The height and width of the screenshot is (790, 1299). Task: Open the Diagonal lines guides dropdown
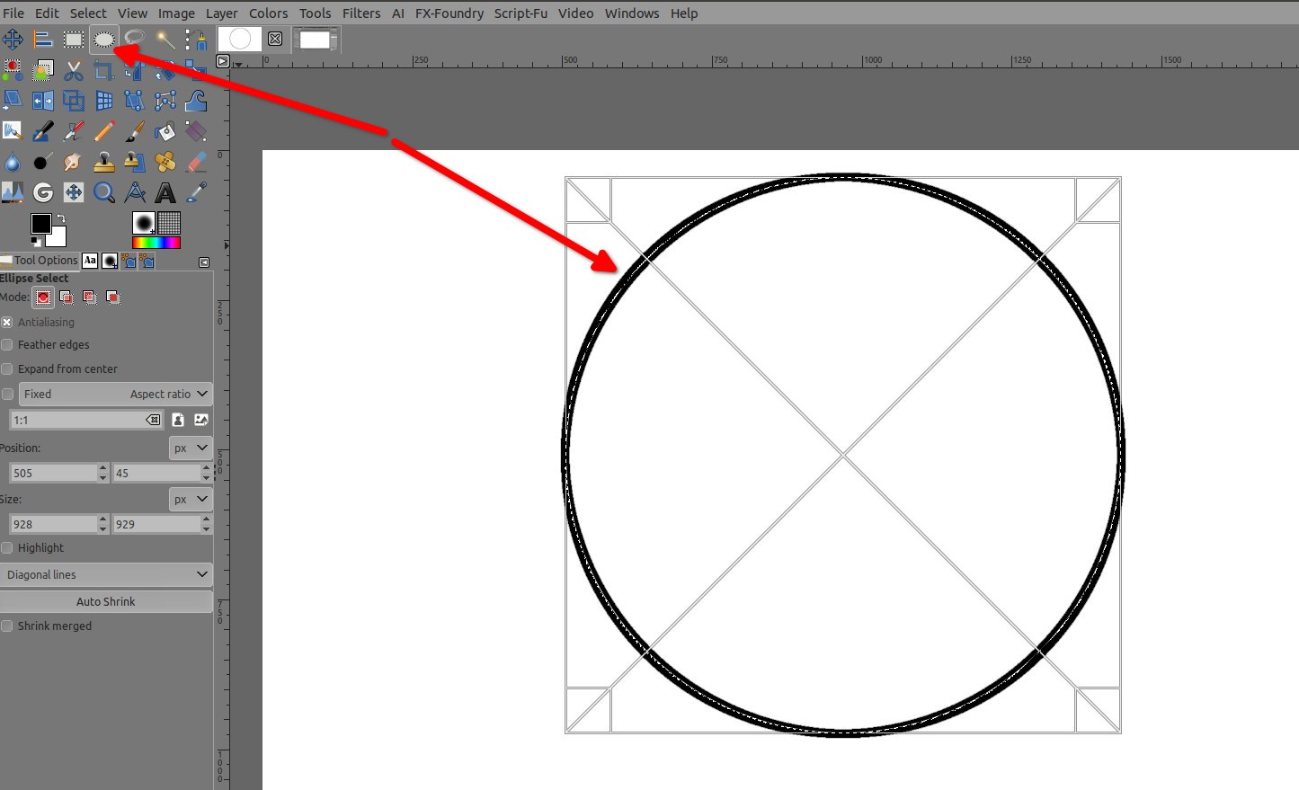tap(106, 574)
